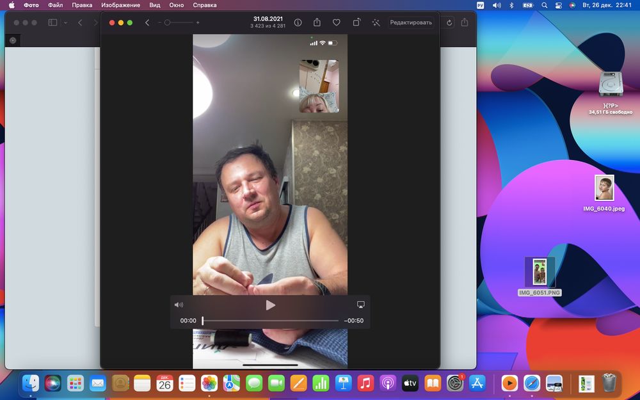
Task: Open Calendar from the Dock
Action: pyautogui.click(x=164, y=383)
